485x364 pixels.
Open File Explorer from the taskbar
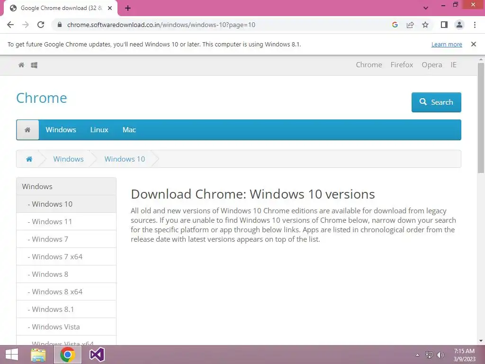coord(38,355)
